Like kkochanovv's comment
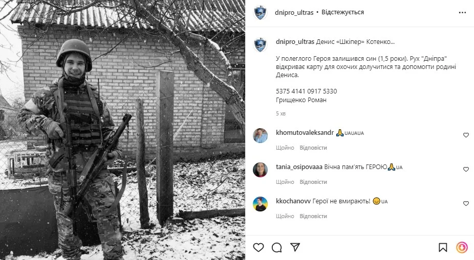Screen dimensions: 474x260 coord(466,204)
